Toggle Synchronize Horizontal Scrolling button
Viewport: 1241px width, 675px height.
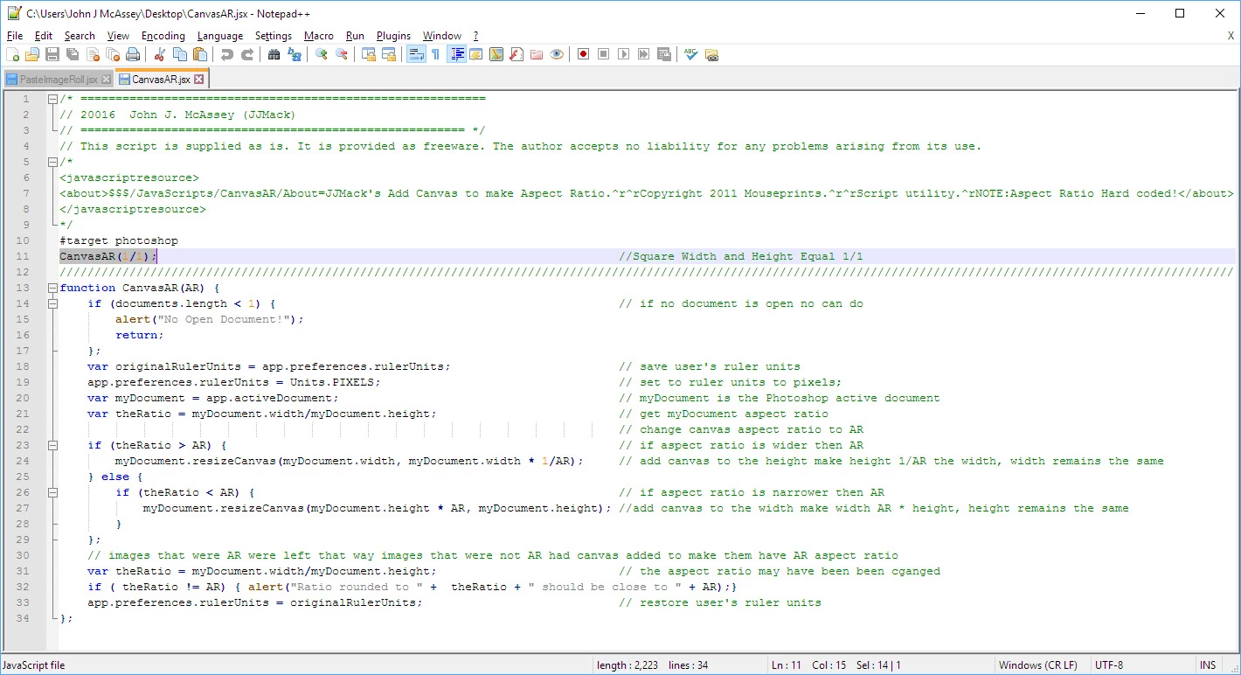389,54
